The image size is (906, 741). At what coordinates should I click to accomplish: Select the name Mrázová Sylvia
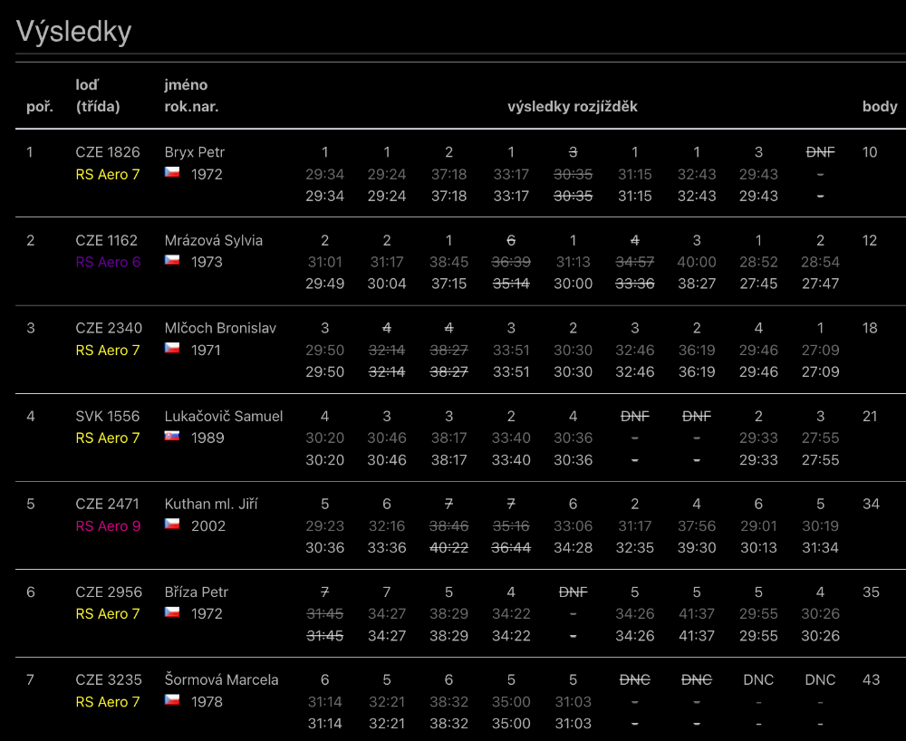(214, 240)
